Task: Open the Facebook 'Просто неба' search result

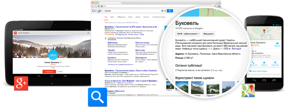Action: (x=131, y=70)
